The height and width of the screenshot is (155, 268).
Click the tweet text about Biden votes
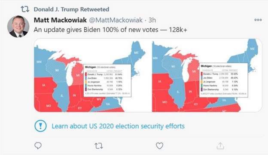pyautogui.click(x=110, y=30)
